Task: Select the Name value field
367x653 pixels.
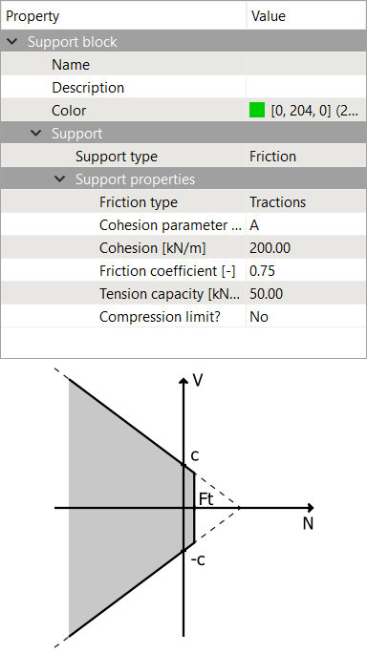Action: click(306, 65)
